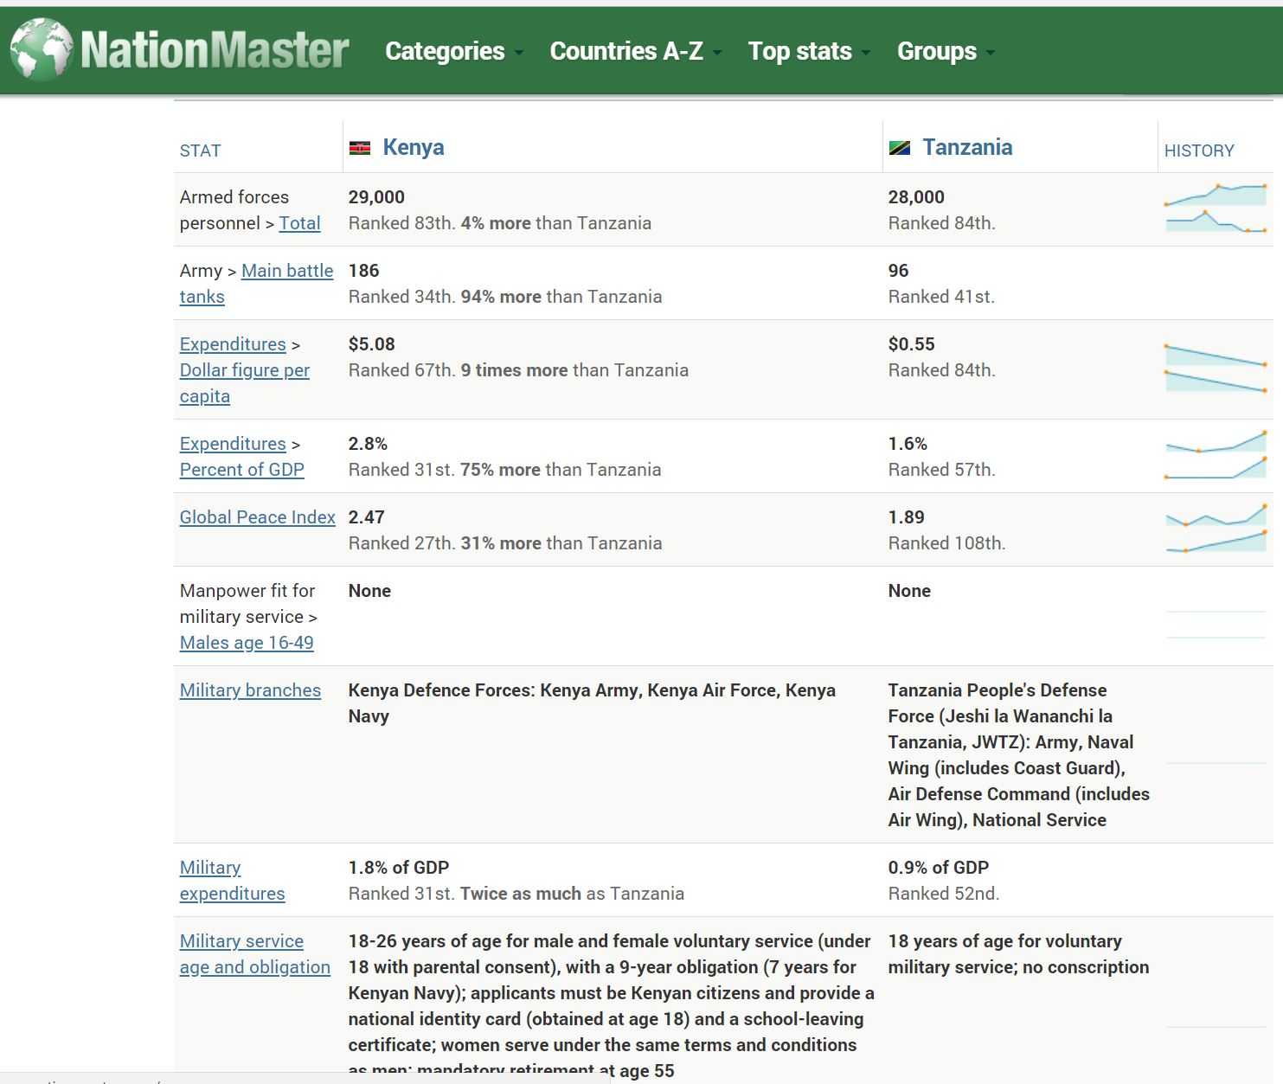This screenshot has width=1283, height=1084.
Task: Select Kenya's 2.8% Percent of GDP value
Action: tap(368, 444)
